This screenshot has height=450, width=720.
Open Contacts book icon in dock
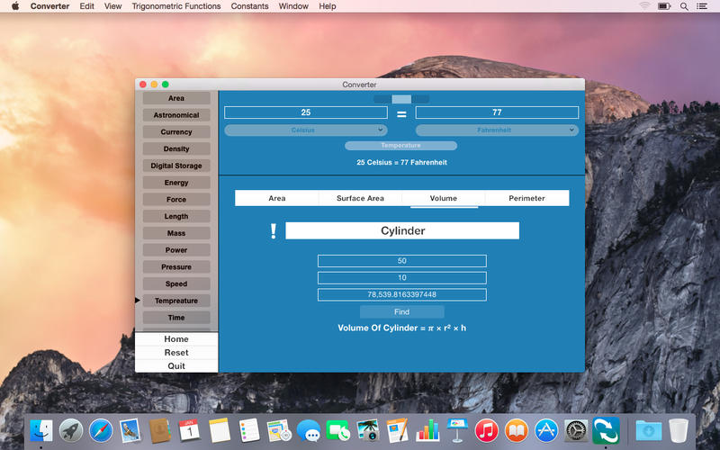[x=160, y=431]
